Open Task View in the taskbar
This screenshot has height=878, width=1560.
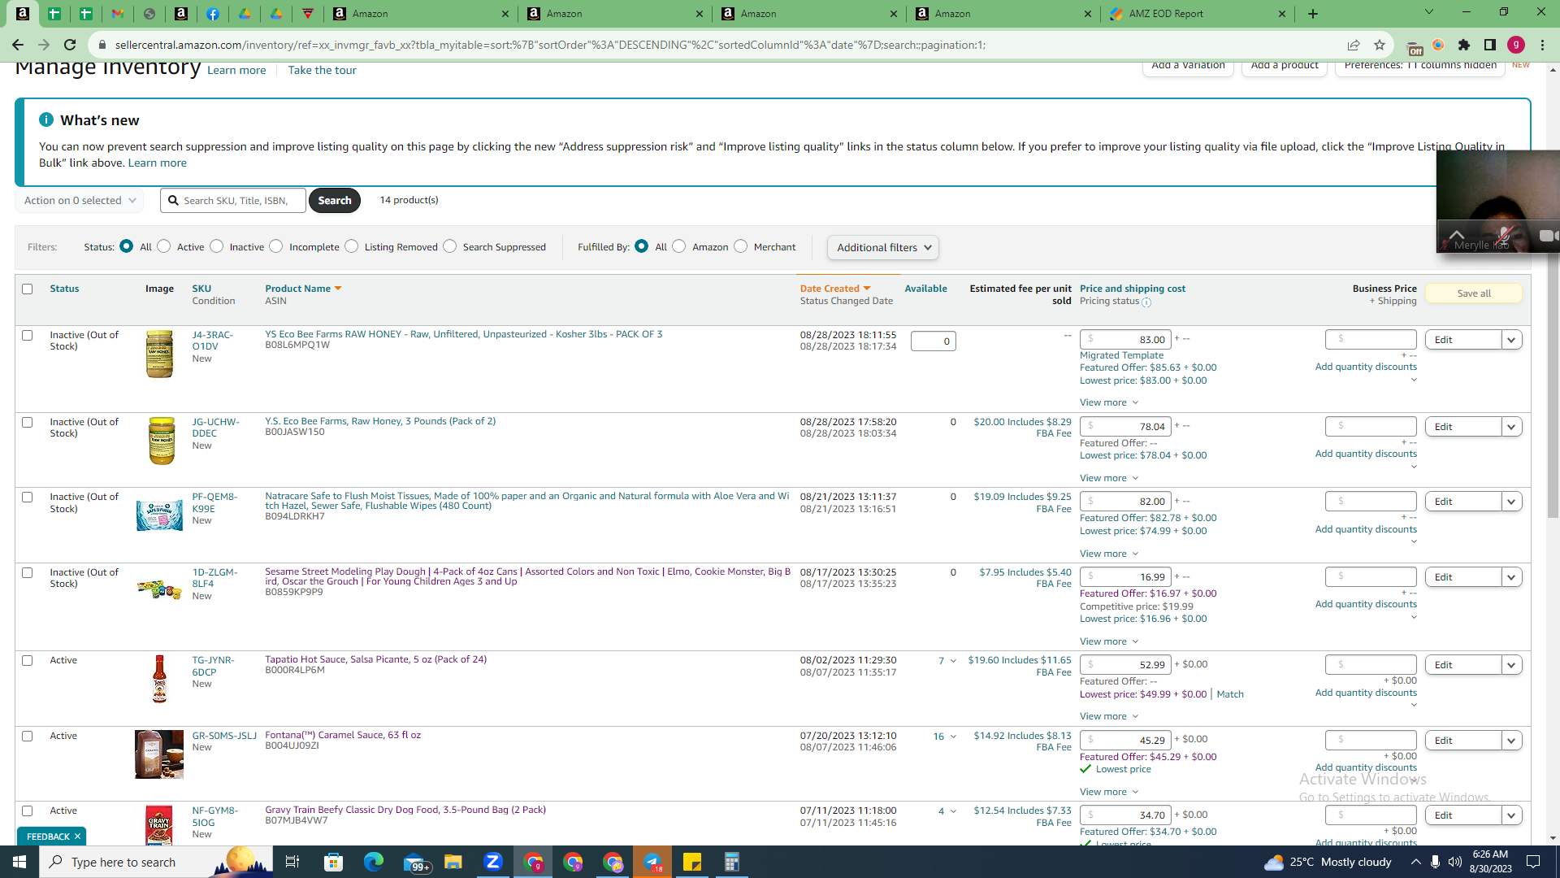292,862
